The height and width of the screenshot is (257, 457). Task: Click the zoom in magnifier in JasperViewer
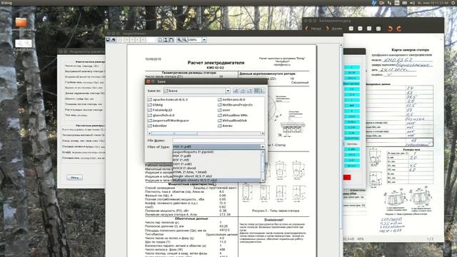pyautogui.click(x=179, y=40)
